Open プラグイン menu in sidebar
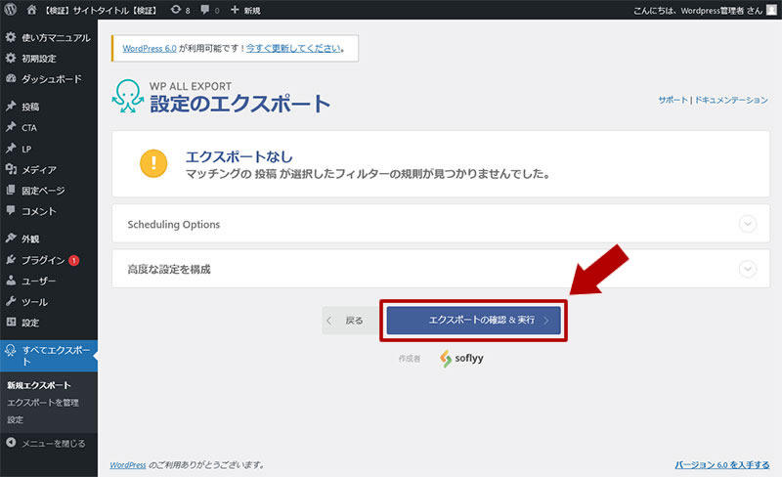 coord(43,260)
